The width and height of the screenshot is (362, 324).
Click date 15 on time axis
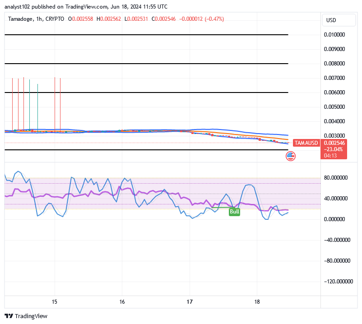[55, 302]
